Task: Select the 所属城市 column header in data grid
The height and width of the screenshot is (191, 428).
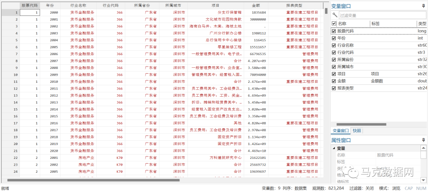Action: pos(173,6)
